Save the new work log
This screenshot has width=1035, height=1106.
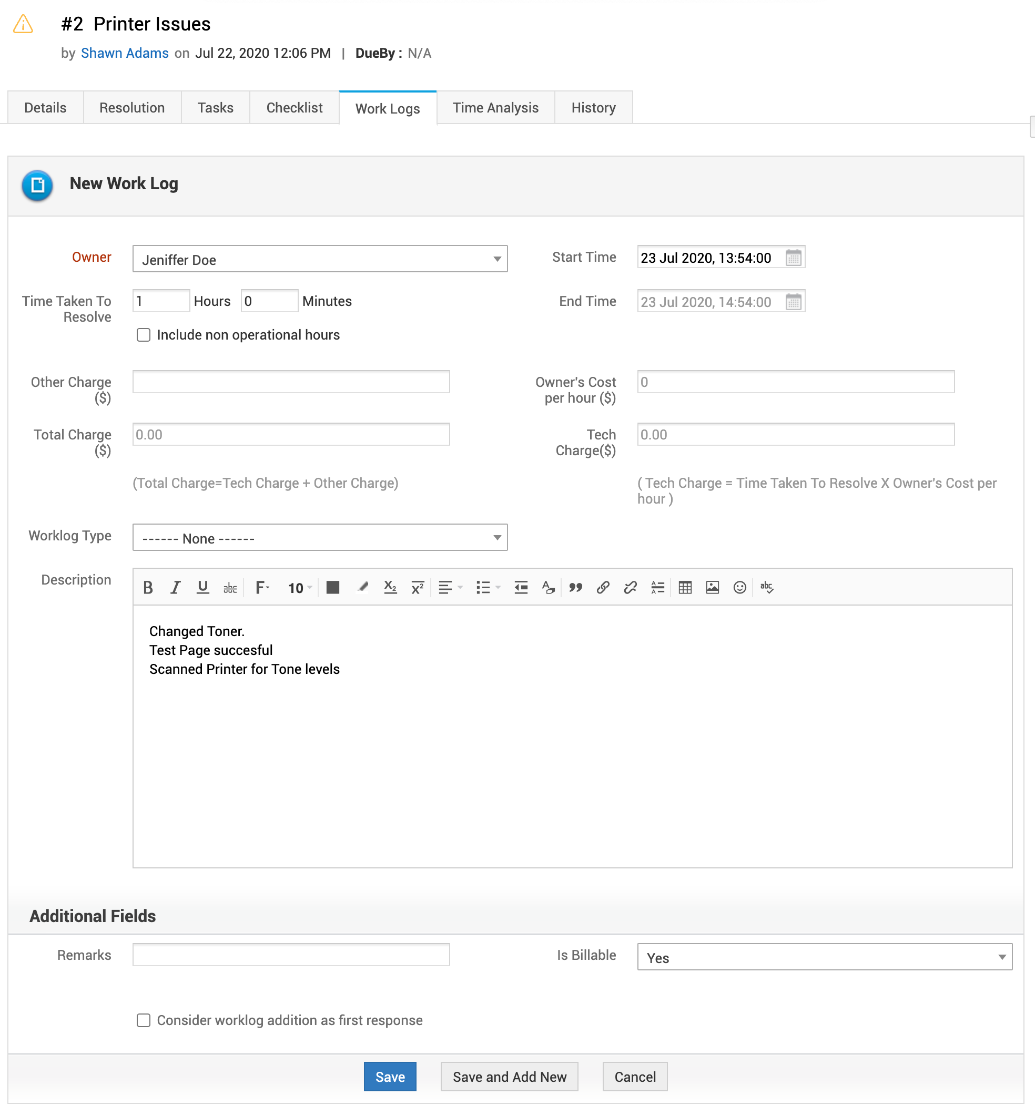[390, 1077]
